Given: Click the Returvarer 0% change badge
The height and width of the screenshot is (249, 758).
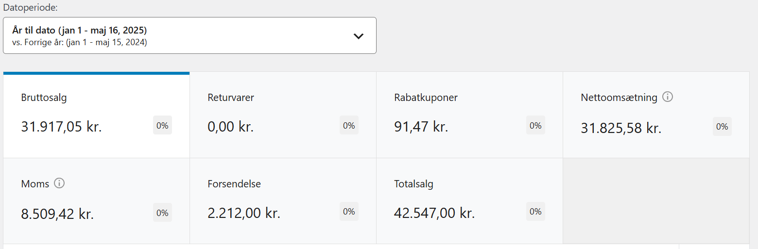Looking at the screenshot, I should pos(349,126).
